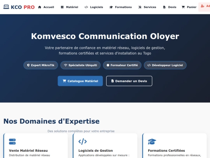Click the document icon beside Devis

click(x=164, y=7)
